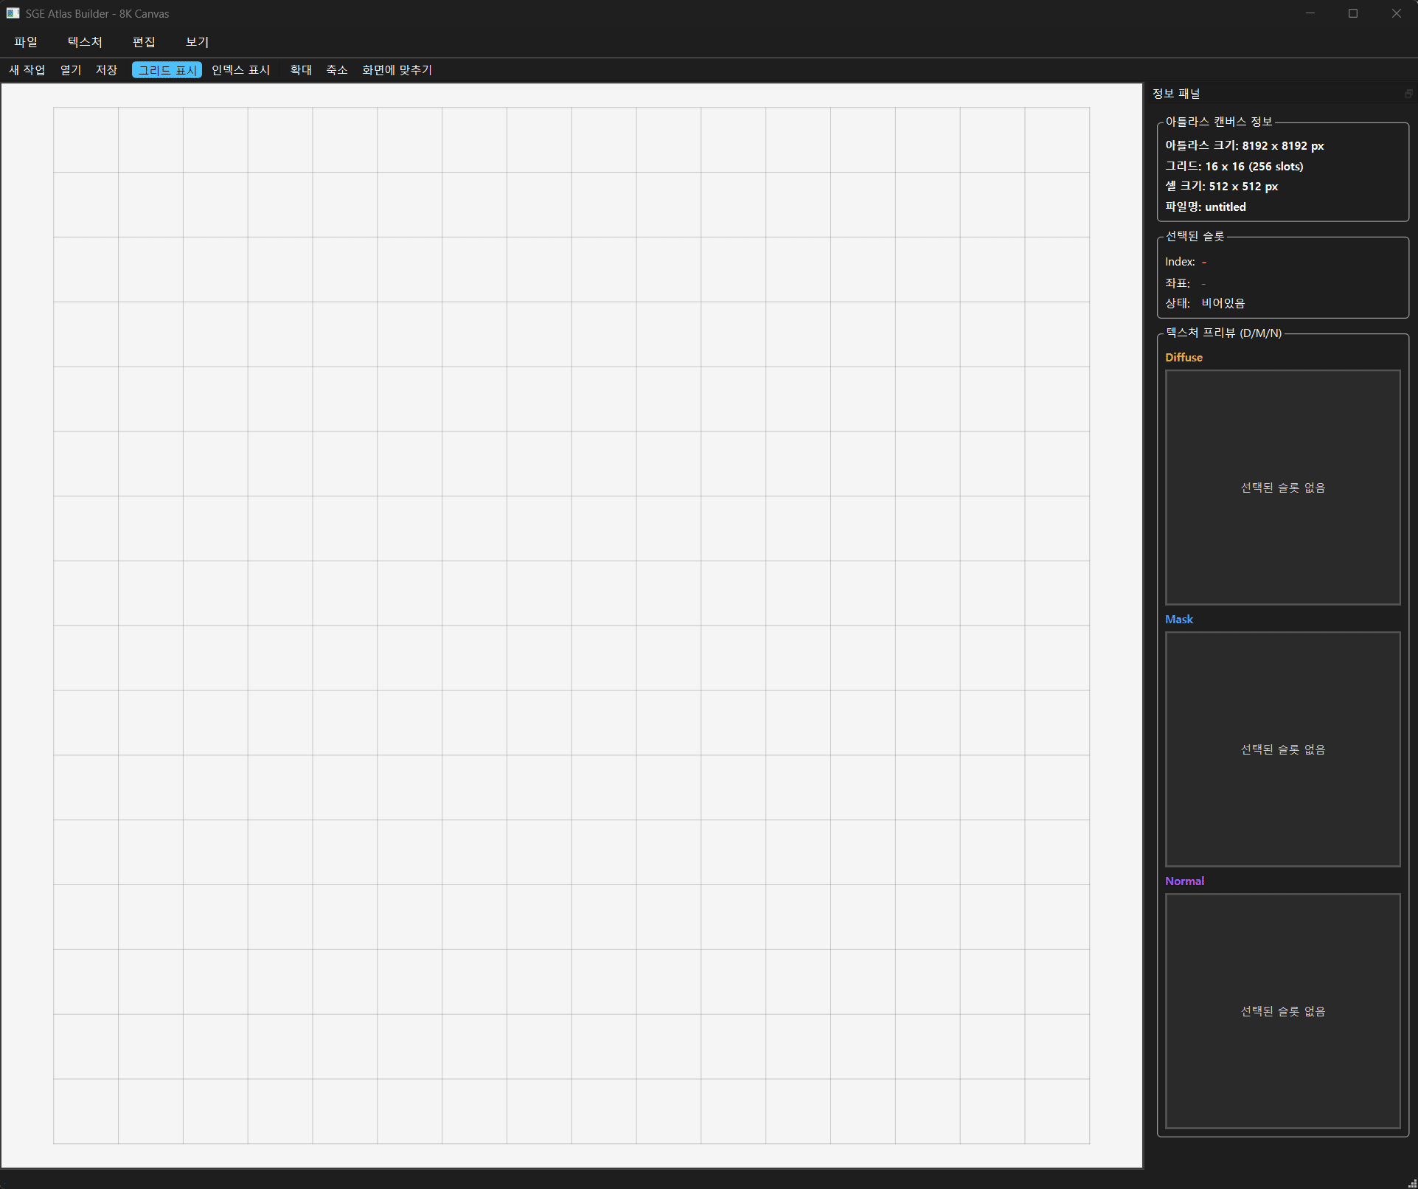Open the 텍스처 menu
This screenshot has height=1189, width=1418.
[85, 42]
